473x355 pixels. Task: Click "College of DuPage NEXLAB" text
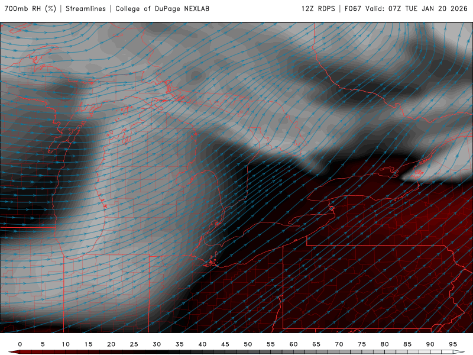pyautogui.click(x=162, y=9)
